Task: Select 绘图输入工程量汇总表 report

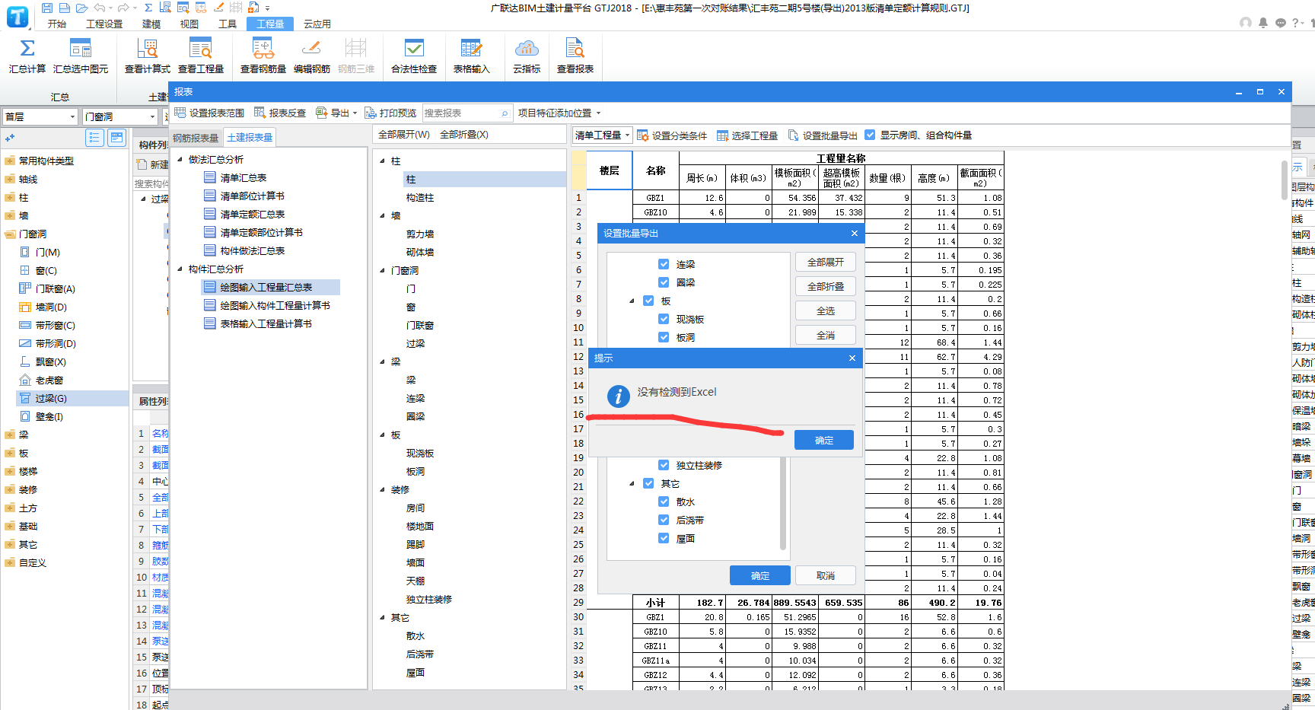Action: tap(270, 287)
